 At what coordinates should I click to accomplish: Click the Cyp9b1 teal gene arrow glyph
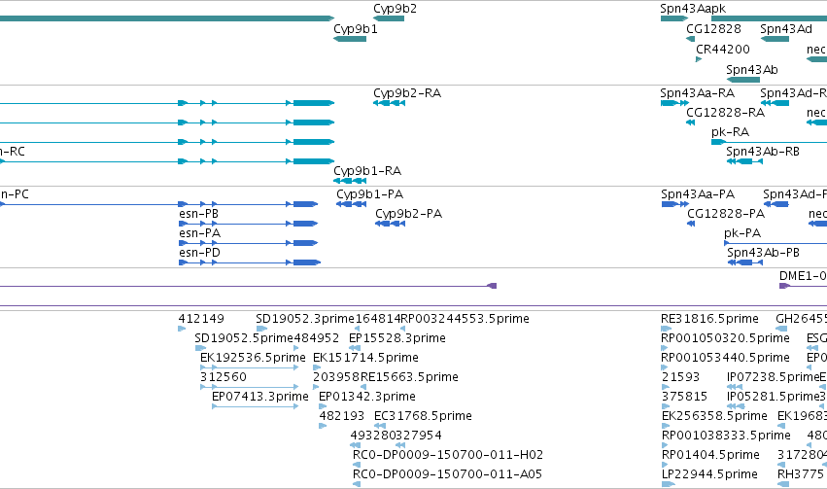pos(350,39)
